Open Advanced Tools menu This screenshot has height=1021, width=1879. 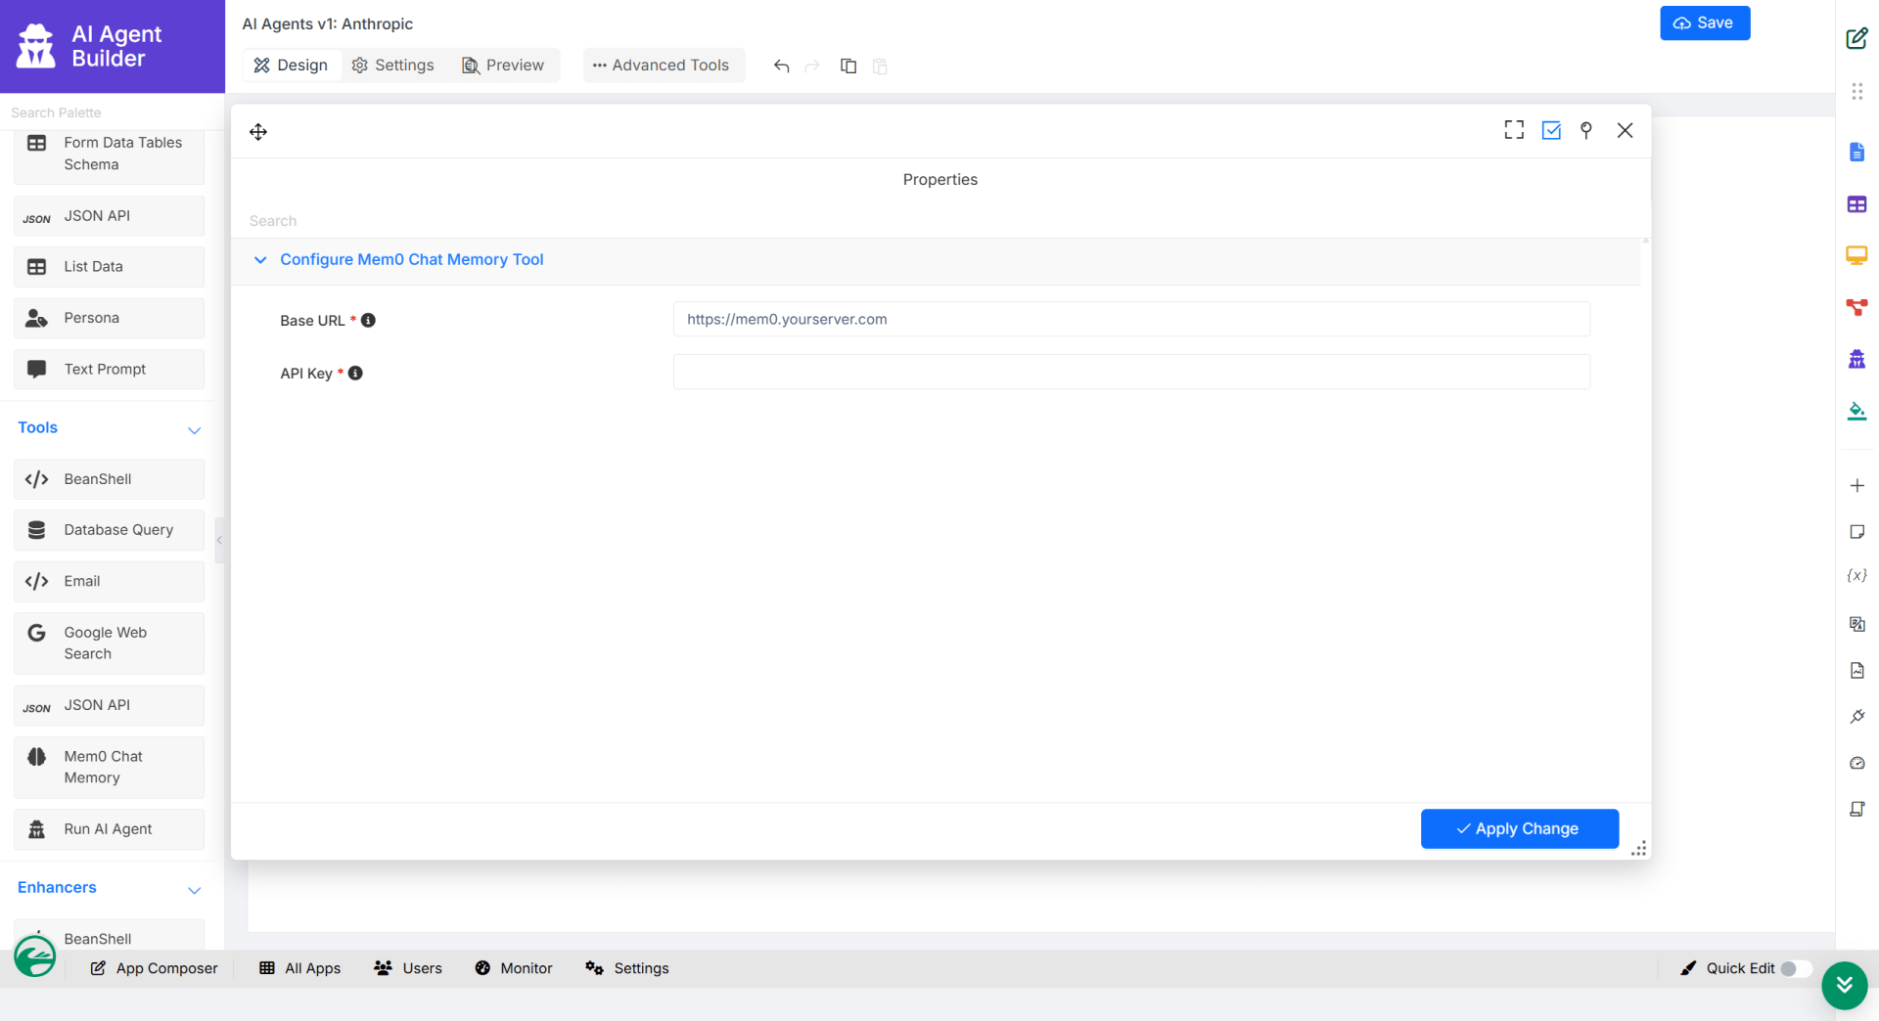662,66
